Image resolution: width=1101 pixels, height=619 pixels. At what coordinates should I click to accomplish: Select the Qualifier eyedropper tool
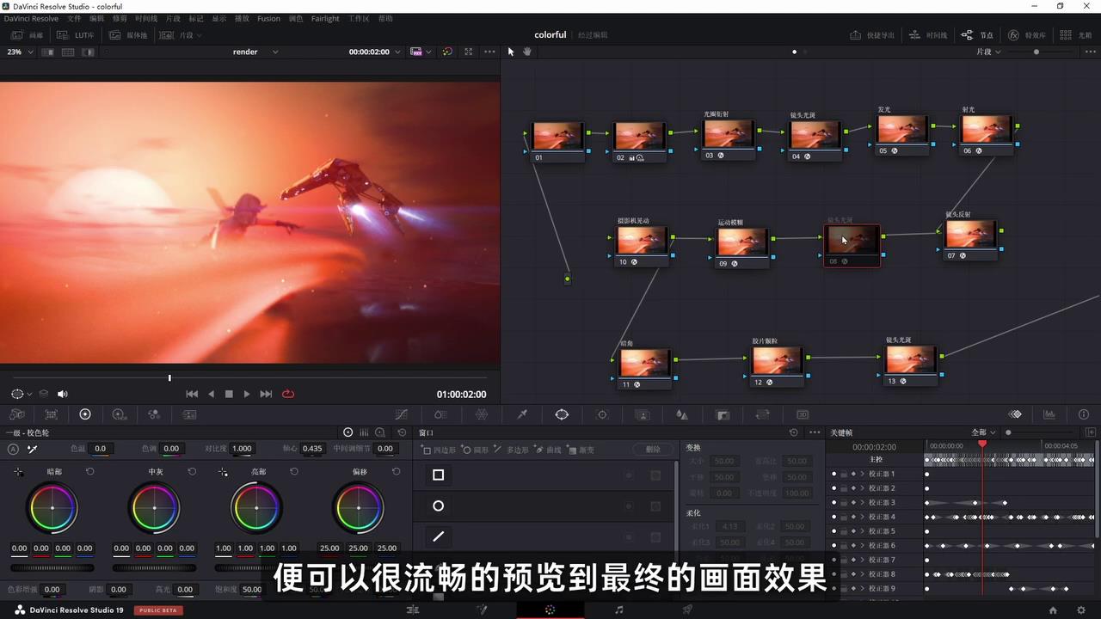pyautogui.click(x=522, y=414)
